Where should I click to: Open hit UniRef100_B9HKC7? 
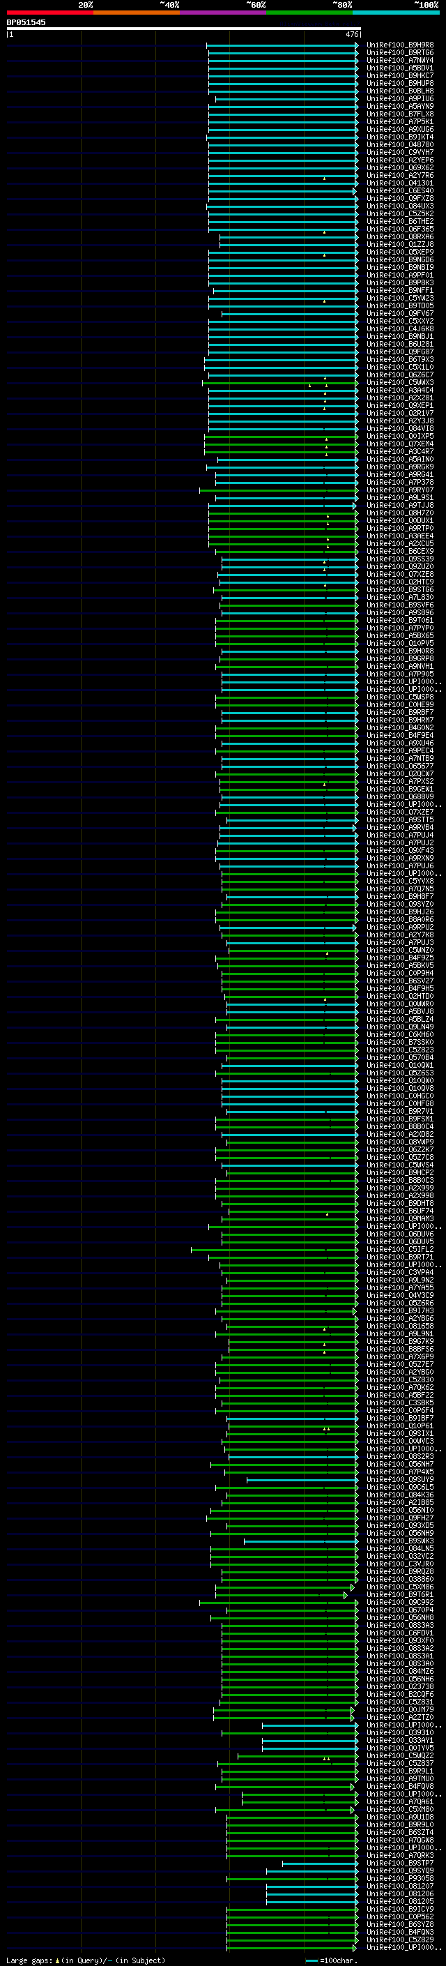[x=400, y=75]
